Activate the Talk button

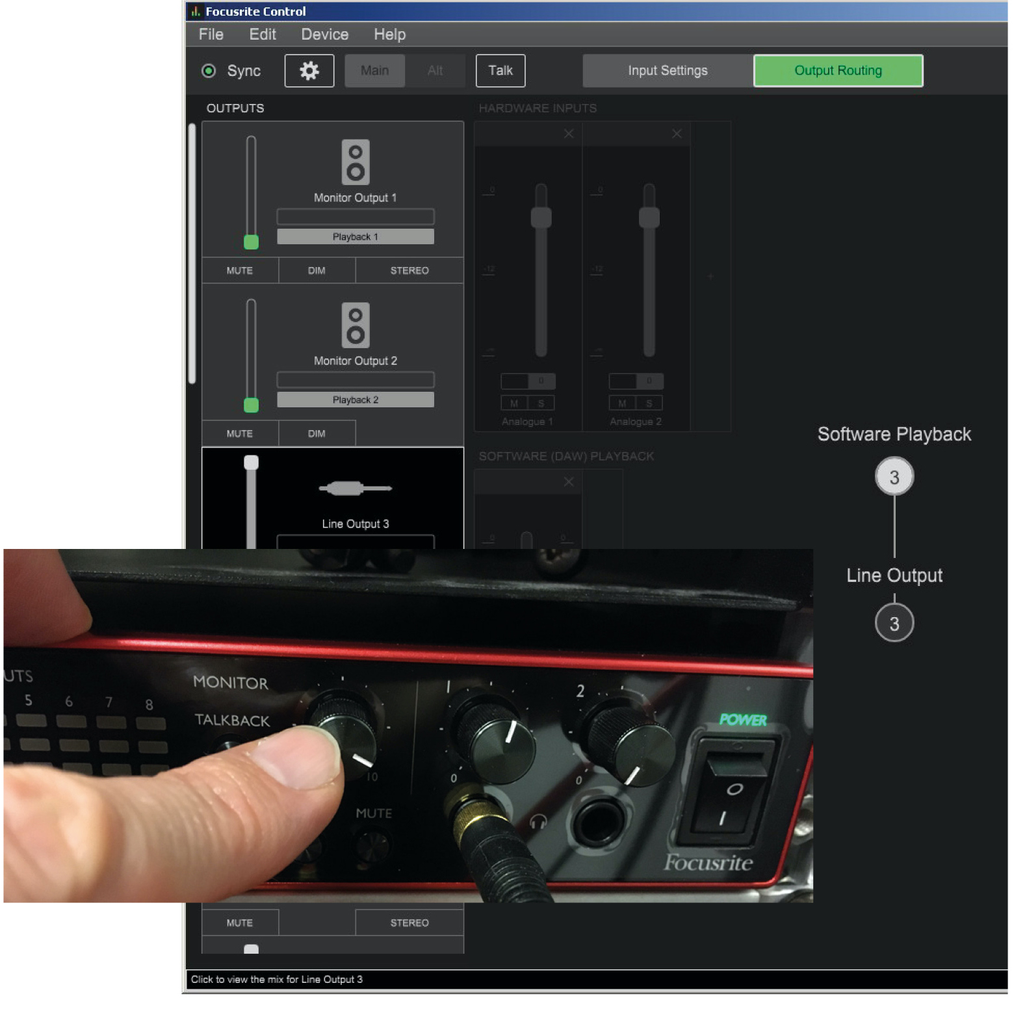point(500,70)
